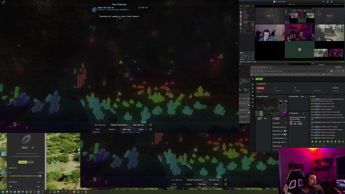Click Refresh in upper Minecraft window
The width and height of the screenshot is (345, 194).
[x=127, y=130]
